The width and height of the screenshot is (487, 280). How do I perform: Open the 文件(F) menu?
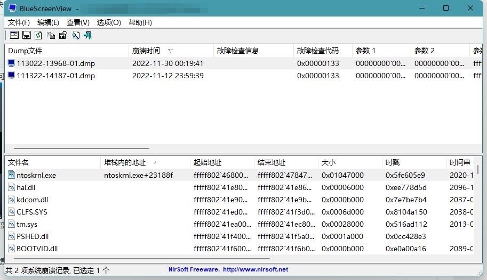[19, 22]
